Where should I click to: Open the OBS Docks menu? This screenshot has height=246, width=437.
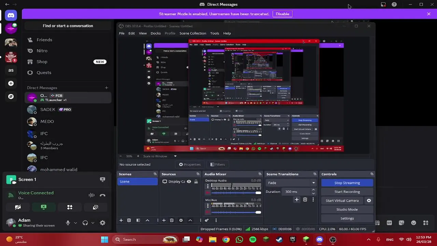pyautogui.click(x=156, y=33)
